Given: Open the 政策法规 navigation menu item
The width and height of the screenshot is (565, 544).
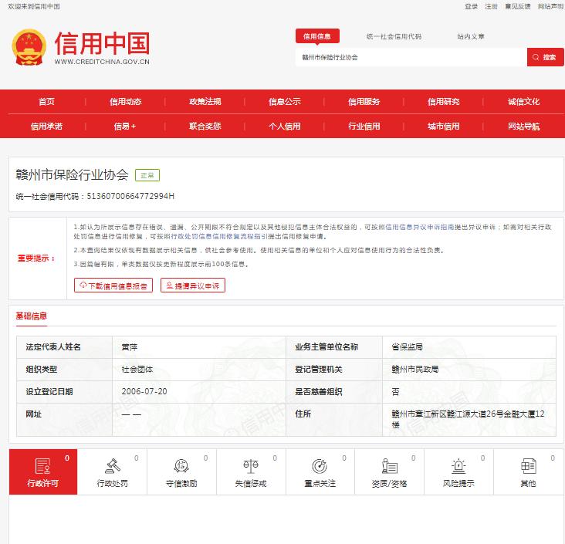Looking at the screenshot, I should point(205,102).
